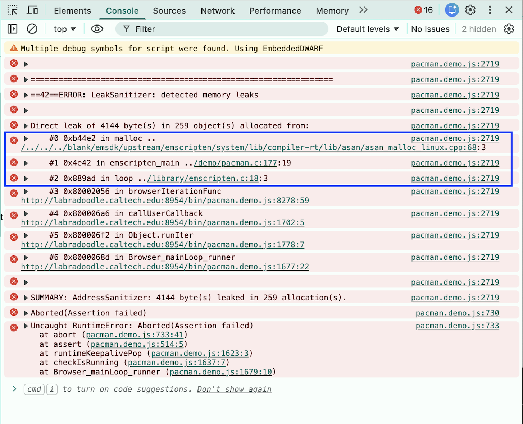Screen dimensions: 523x424
Task: Click the Don't show again link
Action: coord(234,389)
